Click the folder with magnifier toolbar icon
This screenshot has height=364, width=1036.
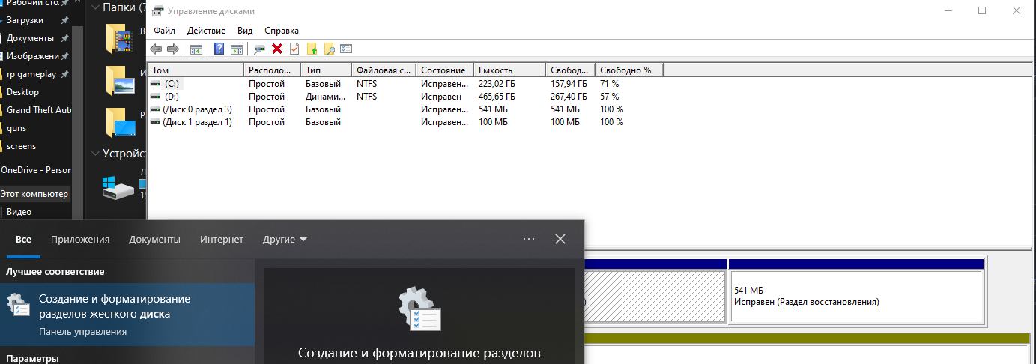328,49
